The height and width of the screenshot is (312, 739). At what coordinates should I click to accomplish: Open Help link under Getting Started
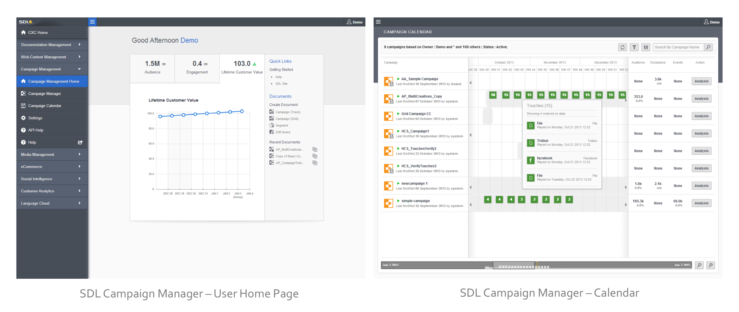278,77
